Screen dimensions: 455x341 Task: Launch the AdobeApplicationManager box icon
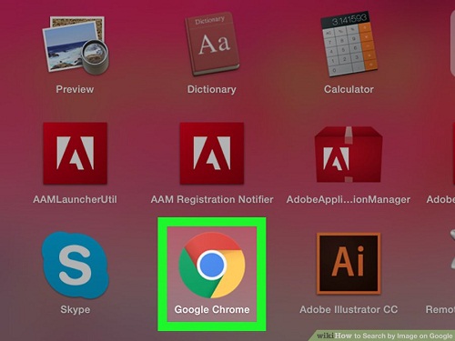click(x=349, y=155)
